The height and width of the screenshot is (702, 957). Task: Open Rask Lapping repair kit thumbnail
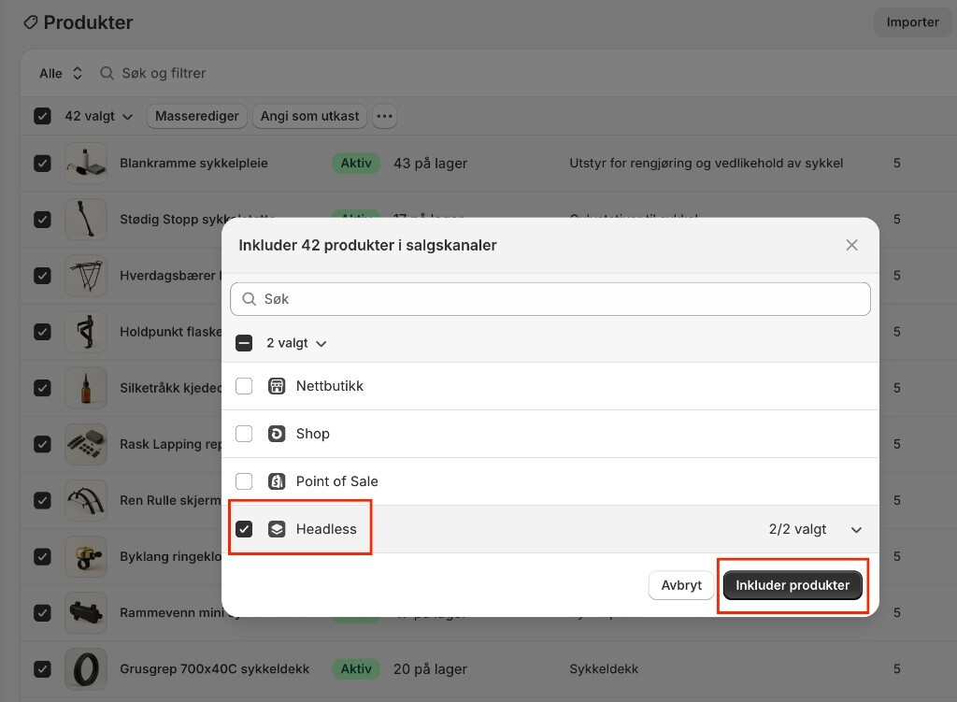coord(86,444)
